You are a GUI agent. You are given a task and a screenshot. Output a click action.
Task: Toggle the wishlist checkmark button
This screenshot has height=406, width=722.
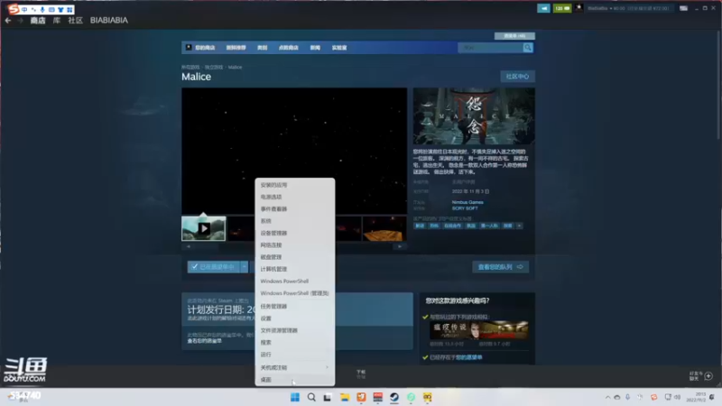213,267
